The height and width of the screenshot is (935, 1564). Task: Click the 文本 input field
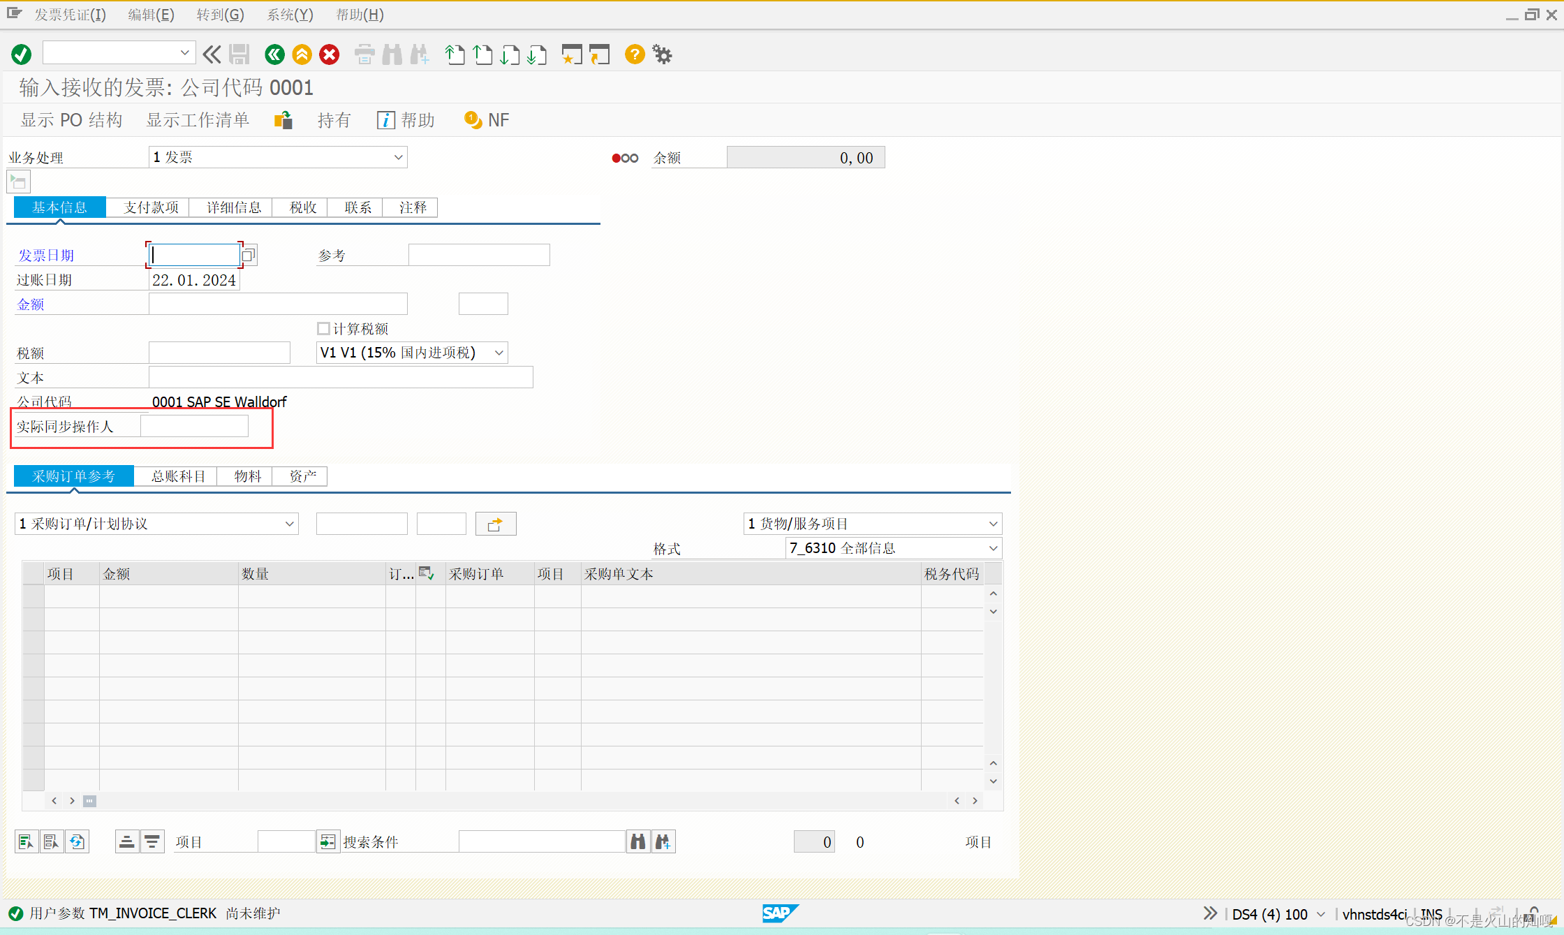pyautogui.click(x=341, y=377)
